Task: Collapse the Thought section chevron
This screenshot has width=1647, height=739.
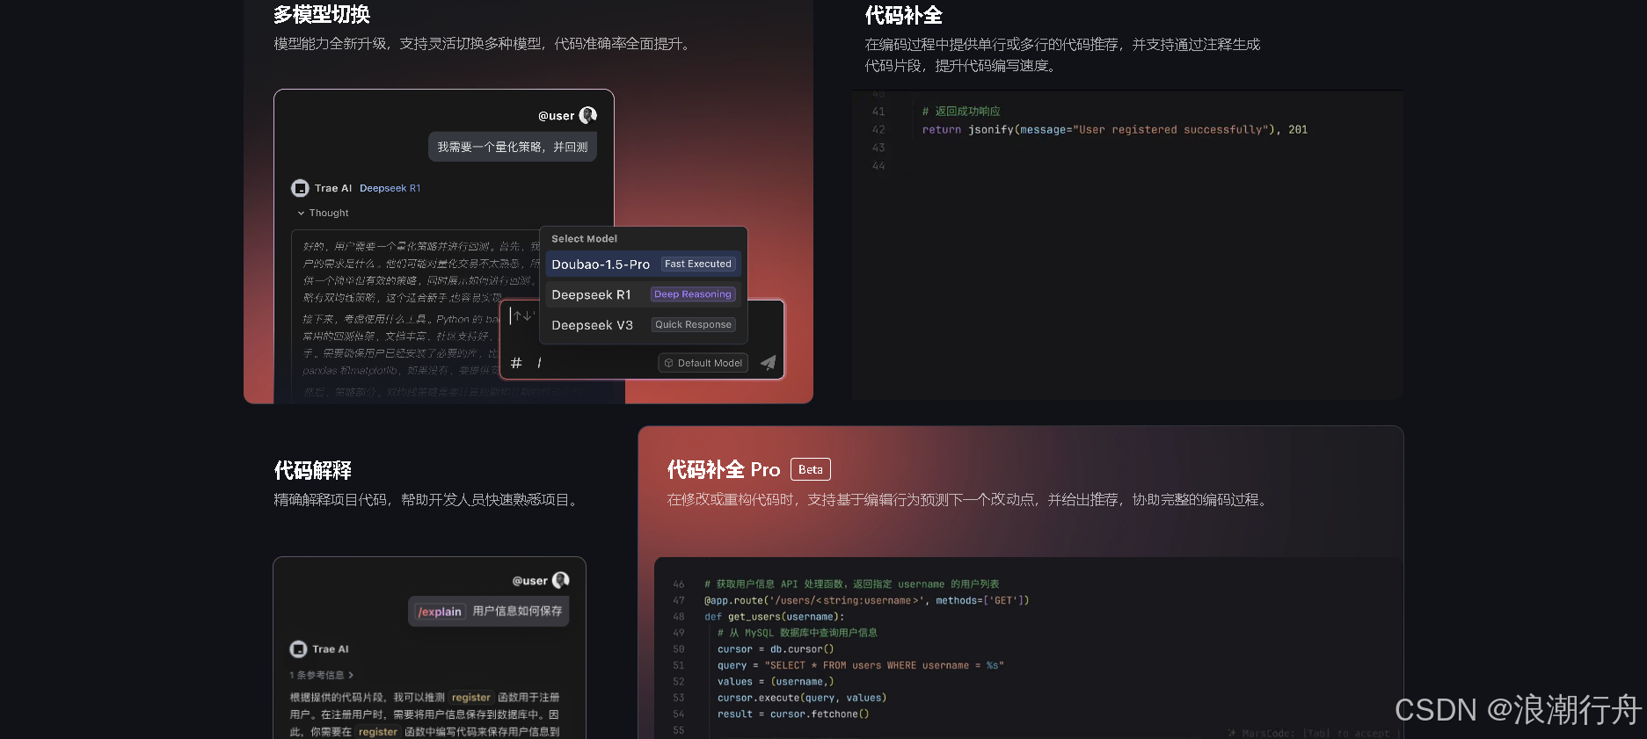Action: (x=301, y=214)
